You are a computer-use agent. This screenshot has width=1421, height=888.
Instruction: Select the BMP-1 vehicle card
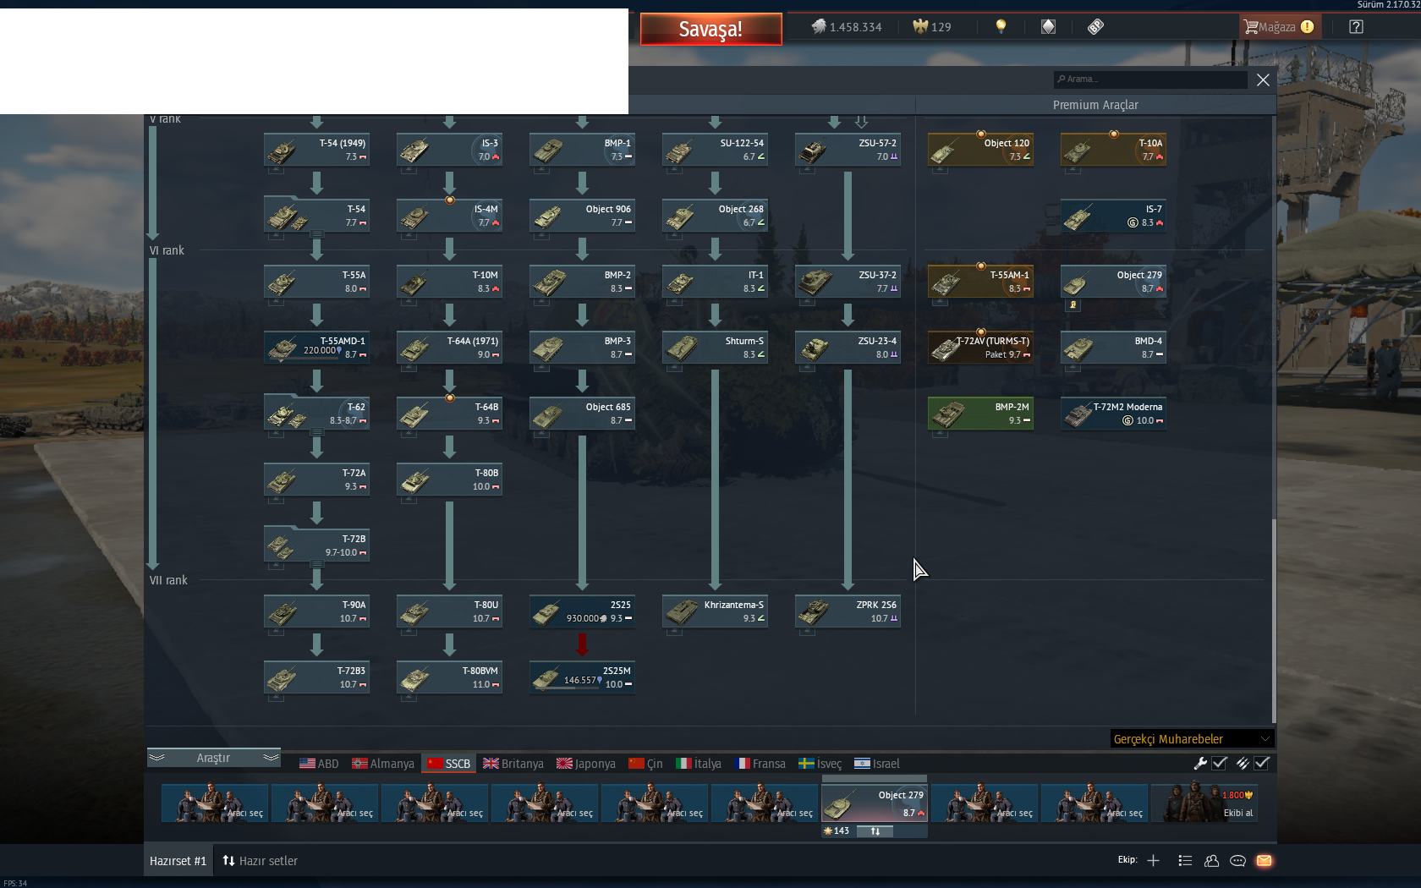tap(582, 150)
